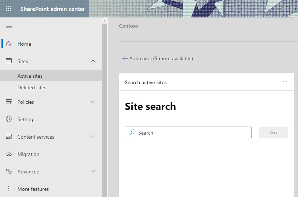Select the Content services label
This screenshot has height=197, width=298.
coord(36,137)
